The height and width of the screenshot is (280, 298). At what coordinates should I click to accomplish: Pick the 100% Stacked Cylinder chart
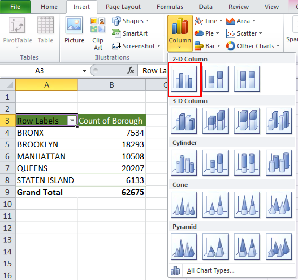(247, 163)
